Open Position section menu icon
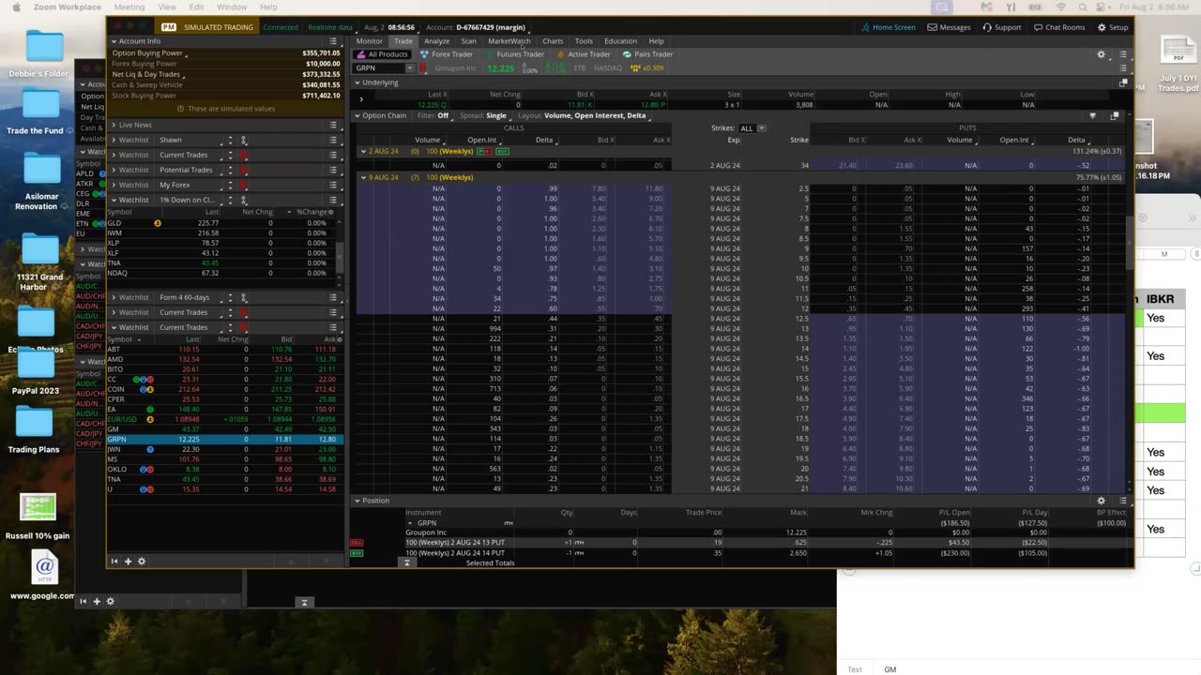The height and width of the screenshot is (675, 1201). 1123,501
